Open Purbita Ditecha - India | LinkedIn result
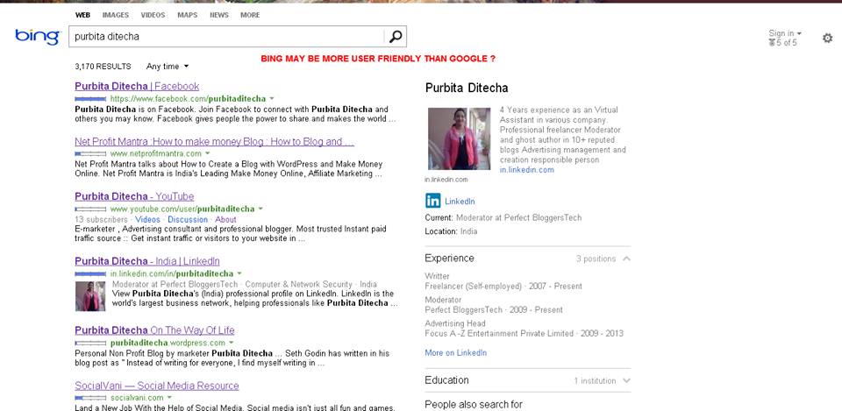Screen dimensions: 842x411 [147, 261]
